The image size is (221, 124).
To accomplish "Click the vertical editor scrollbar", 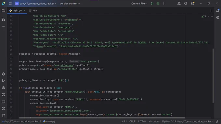I will click(x=213, y=75).
